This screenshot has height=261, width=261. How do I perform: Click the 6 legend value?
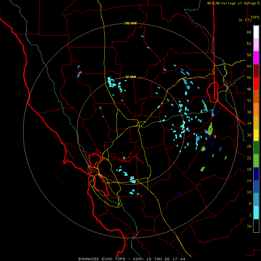pos(250,203)
